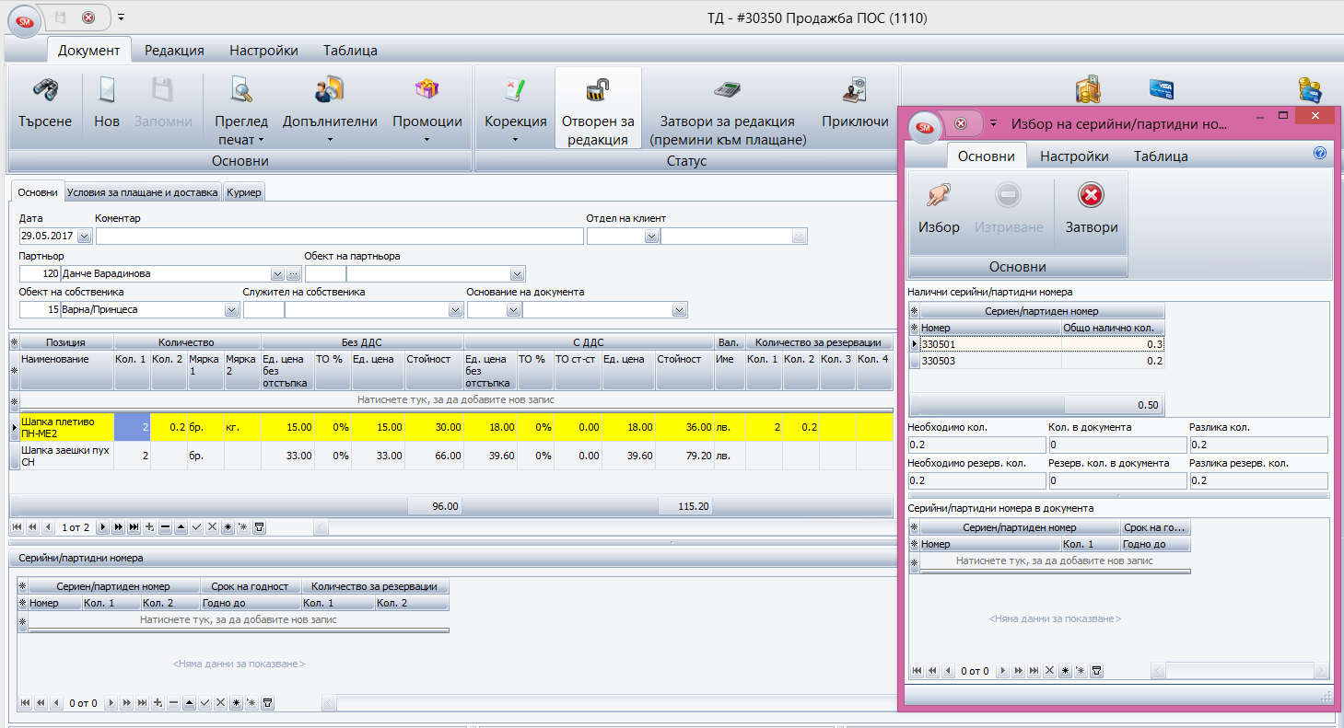Expand the Партньор Данче Варадинова dropdown
The width and height of the screenshot is (1344, 728).
pyautogui.click(x=277, y=274)
